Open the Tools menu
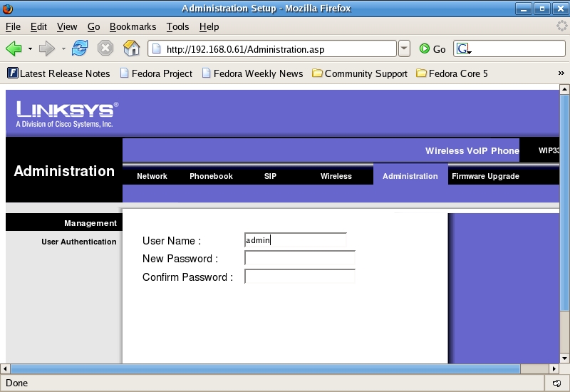This screenshot has width=570, height=392. click(177, 26)
